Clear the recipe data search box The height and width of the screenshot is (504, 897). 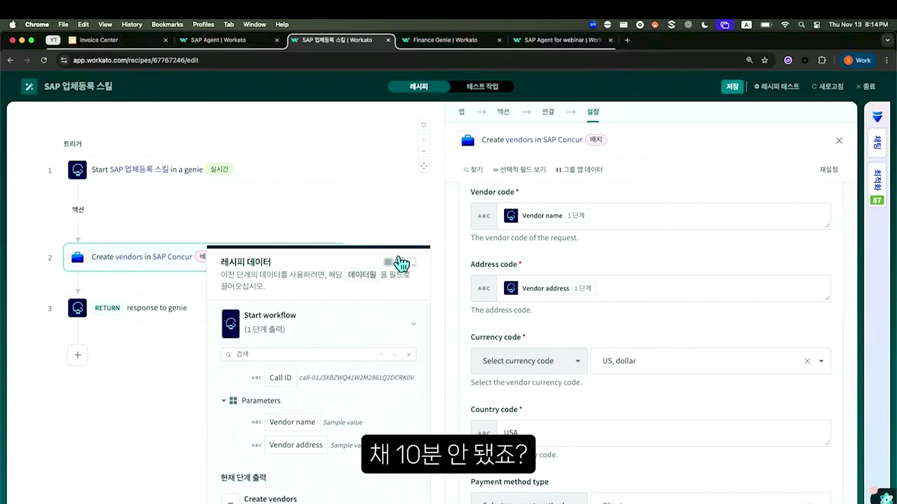[x=408, y=355]
